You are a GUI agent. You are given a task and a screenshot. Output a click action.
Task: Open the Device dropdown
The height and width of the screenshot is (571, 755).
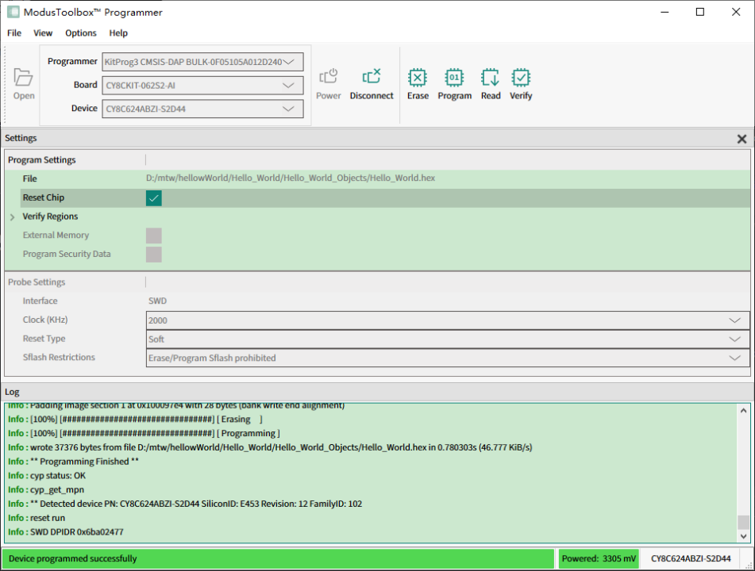pyautogui.click(x=202, y=109)
